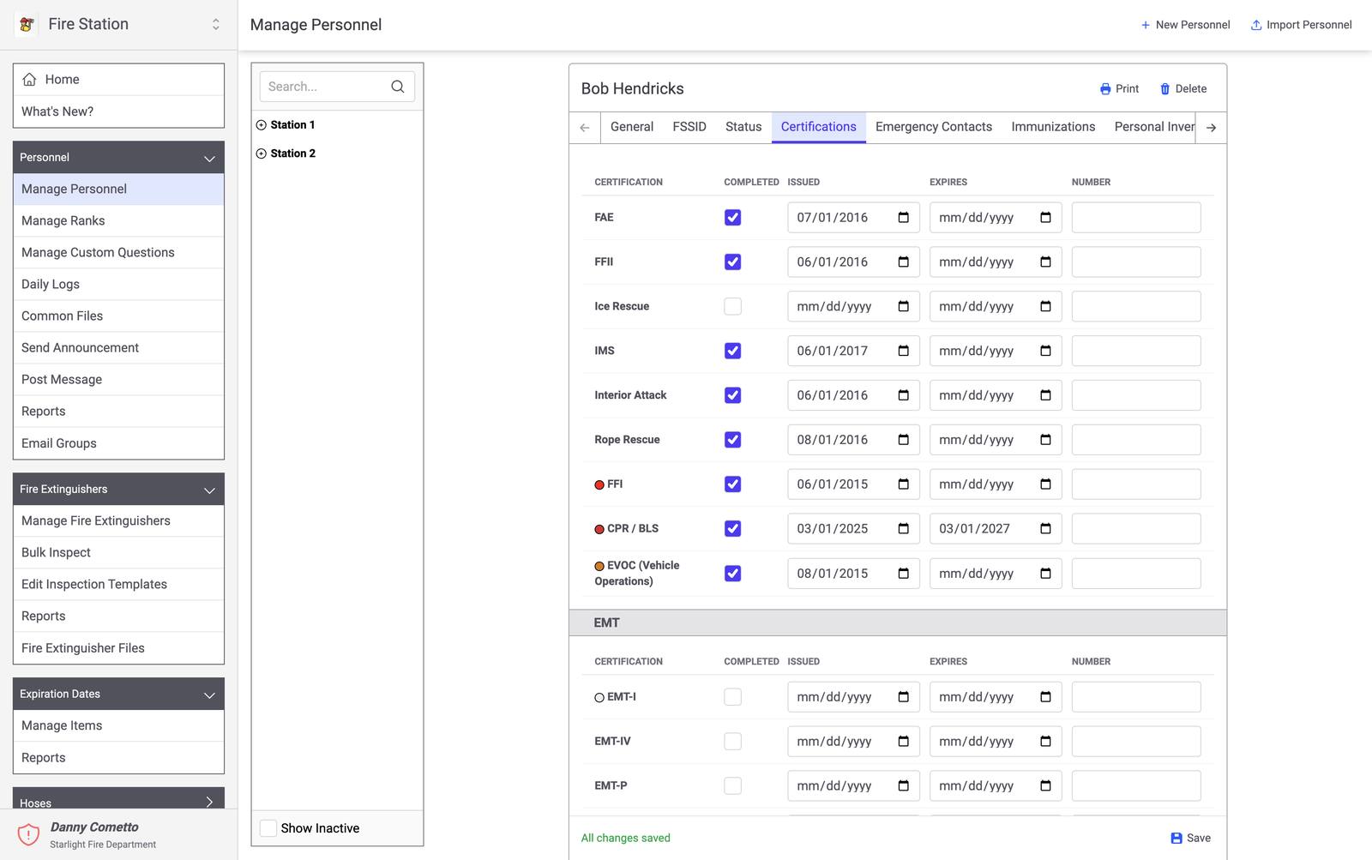Image resolution: width=1372 pixels, height=860 pixels.
Task: Click the red status dot beside FFI
Action: pos(599,485)
